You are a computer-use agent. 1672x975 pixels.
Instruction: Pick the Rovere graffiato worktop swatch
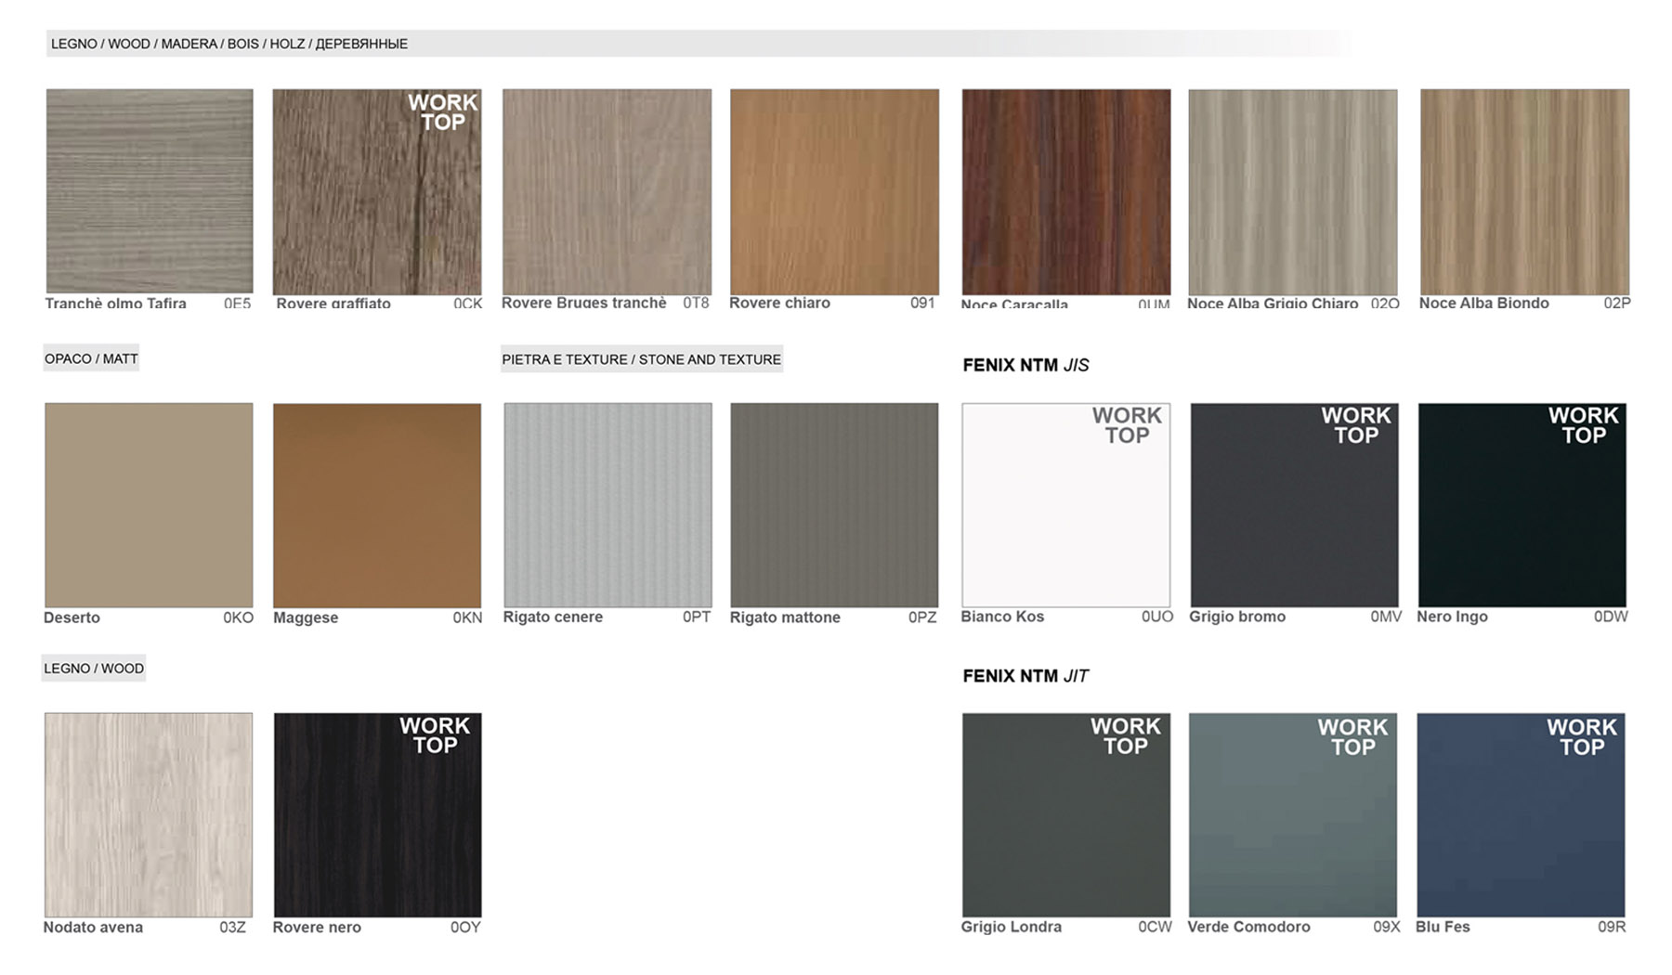click(x=376, y=191)
